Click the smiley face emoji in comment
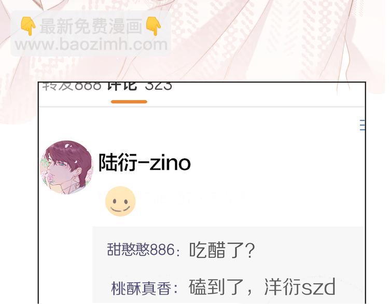 [120, 201]
